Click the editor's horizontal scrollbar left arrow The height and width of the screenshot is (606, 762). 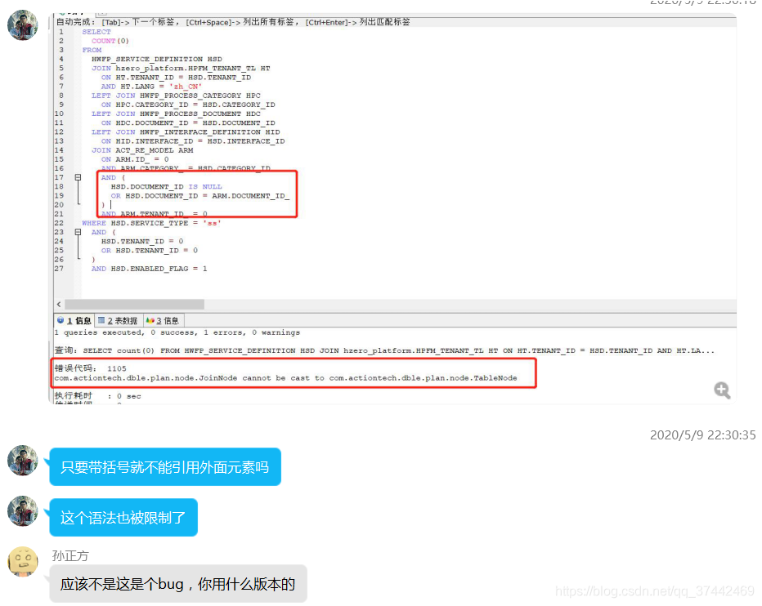point(59,305)
